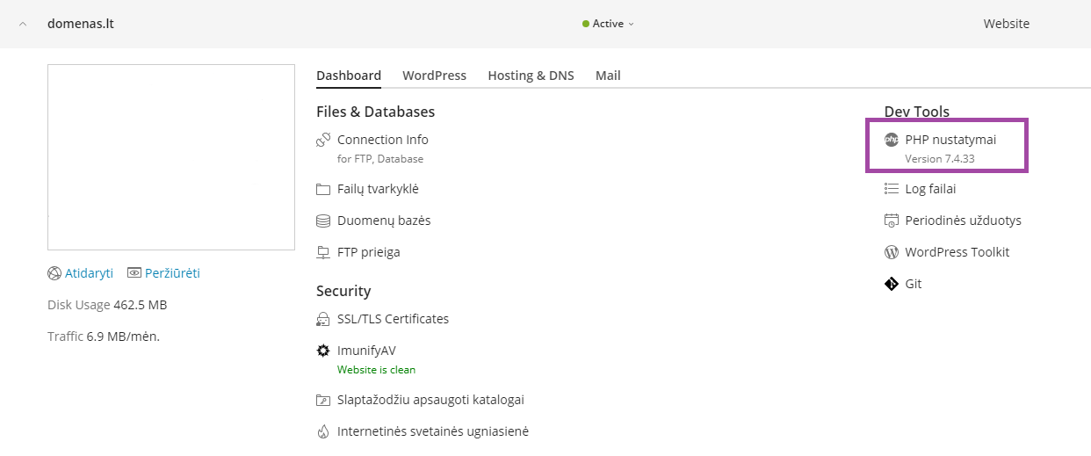Viewport: 1091px width, 456px height.
Task: Click the website preview thumbnail
Action: tap(171, 157)
